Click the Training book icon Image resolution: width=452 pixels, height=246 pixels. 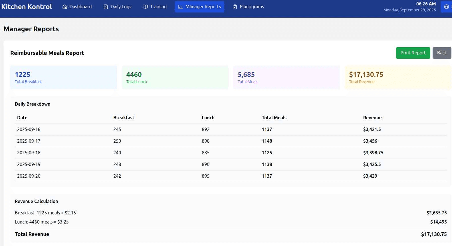pos(145,7)
